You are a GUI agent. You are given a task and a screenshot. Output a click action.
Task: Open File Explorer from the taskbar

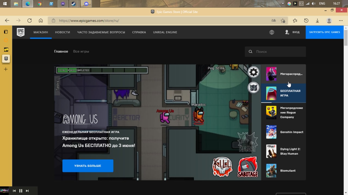(16, 4)
